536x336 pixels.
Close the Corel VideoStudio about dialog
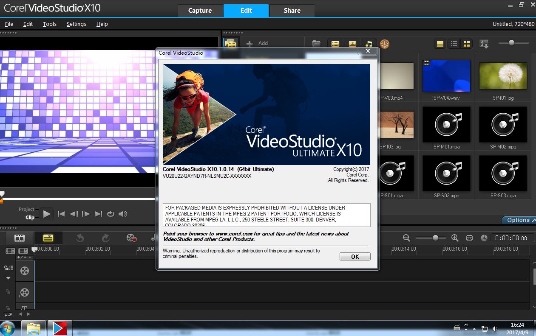pyautogui.click(x=368, y=51)
